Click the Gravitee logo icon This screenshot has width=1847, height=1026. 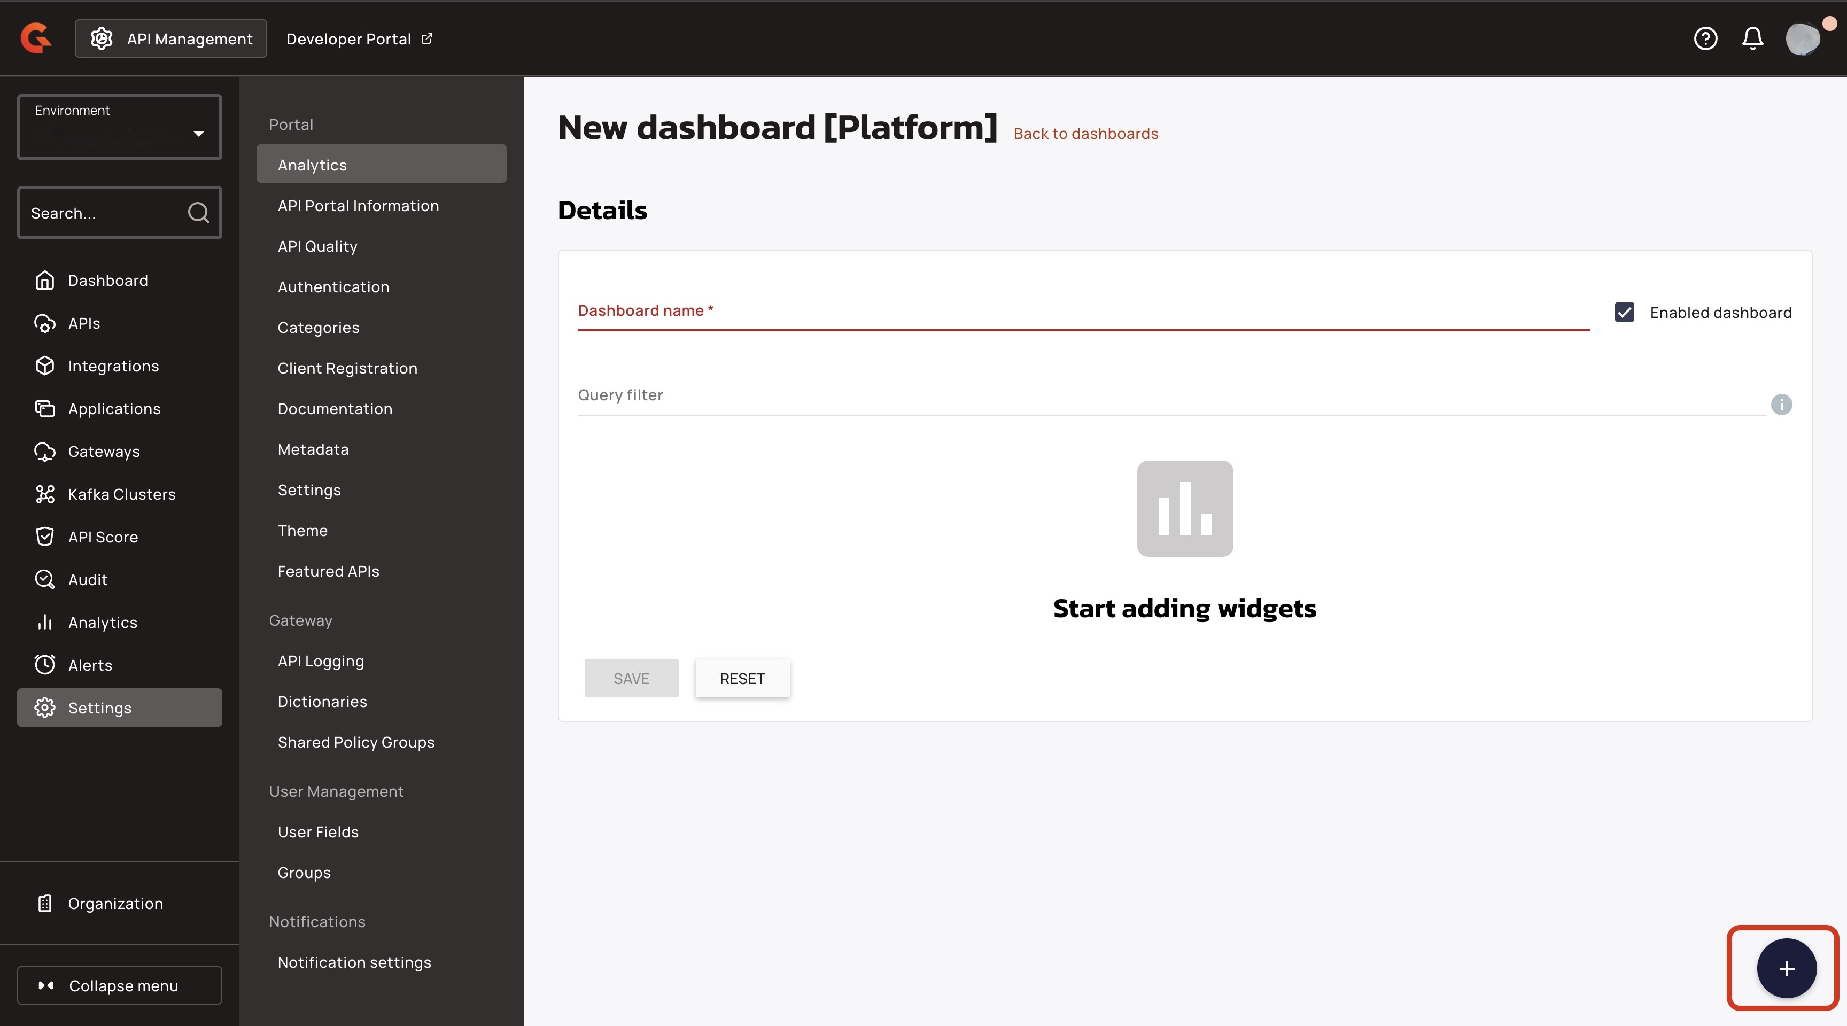coord(36,38)
